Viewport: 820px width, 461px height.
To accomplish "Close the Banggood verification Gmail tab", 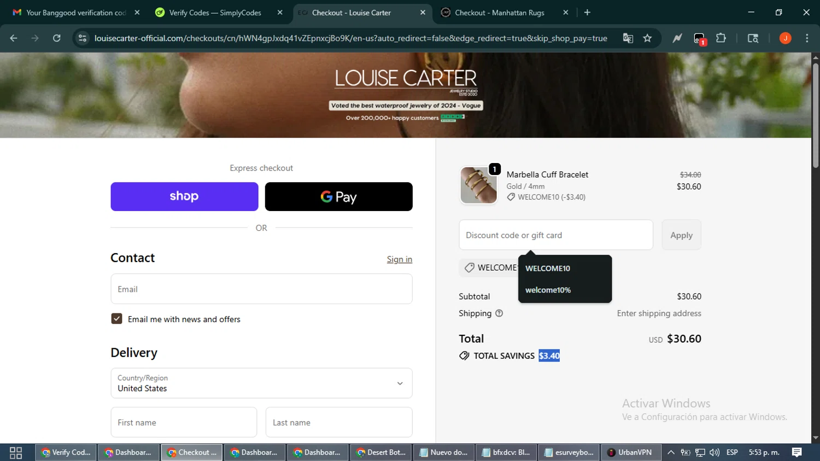I will (x=137, y=13).
